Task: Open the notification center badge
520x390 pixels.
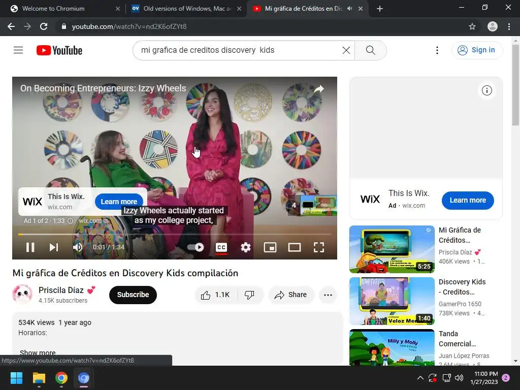Action: [506, 378]
